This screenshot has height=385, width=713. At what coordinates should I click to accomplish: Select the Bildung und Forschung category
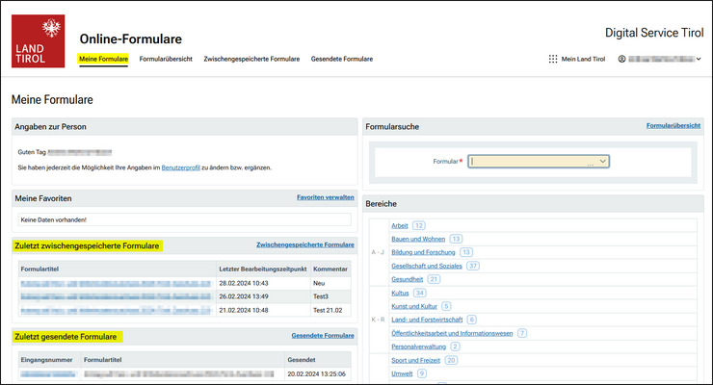pyautogui.click(x=422, y=252)
